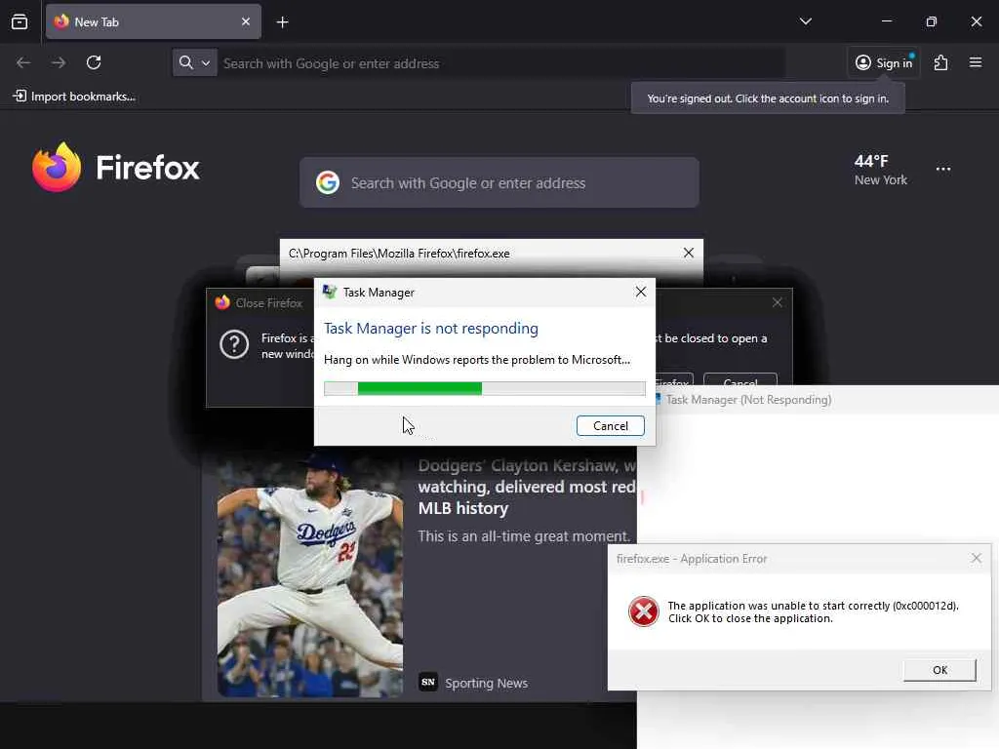Open a new tab with plus icon
The height and width of the screenshot is (749, 999).
tap(282, 22)
